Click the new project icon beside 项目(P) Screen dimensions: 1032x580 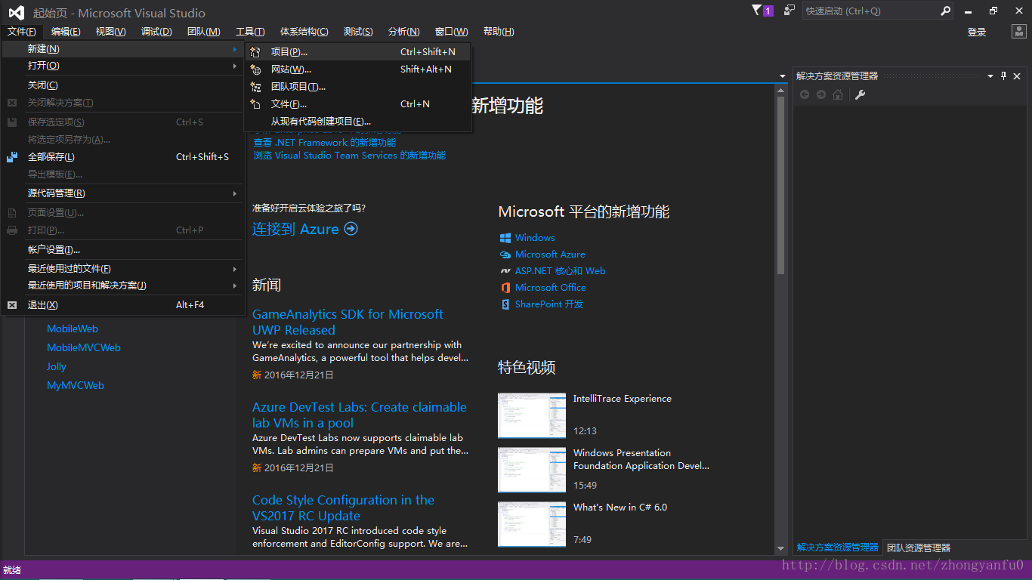click(x=255, y=52)
